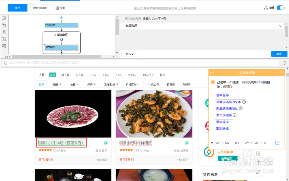Select the 默认 sort tab

click(41, 84)
